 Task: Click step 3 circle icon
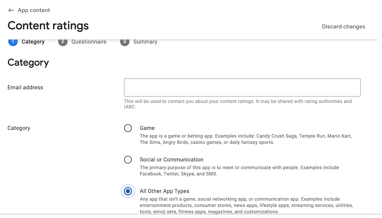click(125, 42)
